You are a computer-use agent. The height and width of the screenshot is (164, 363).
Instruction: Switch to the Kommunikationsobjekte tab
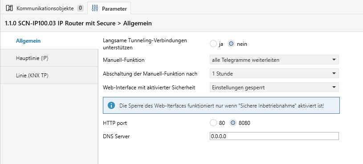coord(44,8)
